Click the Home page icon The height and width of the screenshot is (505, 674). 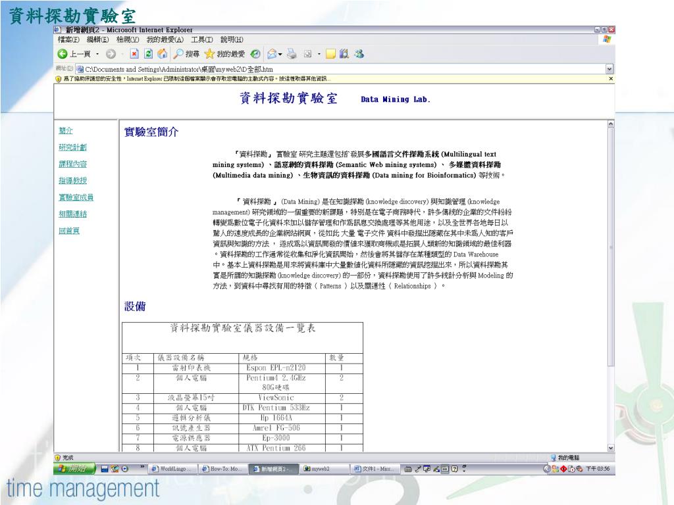pos(162,54)
